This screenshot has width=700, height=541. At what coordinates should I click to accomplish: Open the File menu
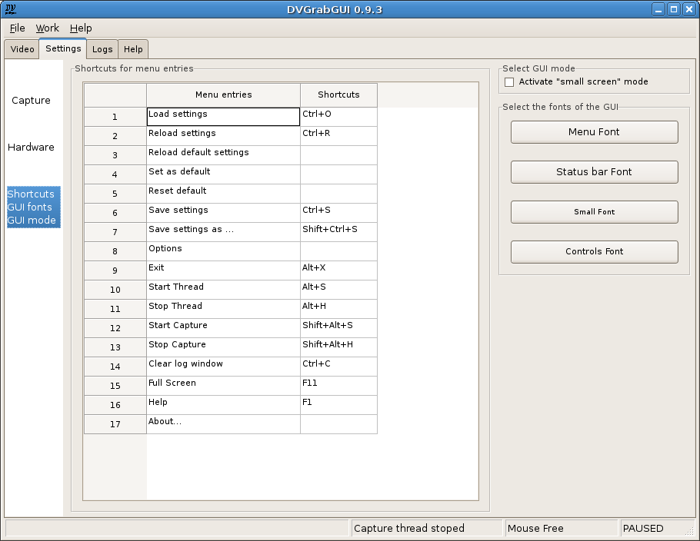(17, 28)
